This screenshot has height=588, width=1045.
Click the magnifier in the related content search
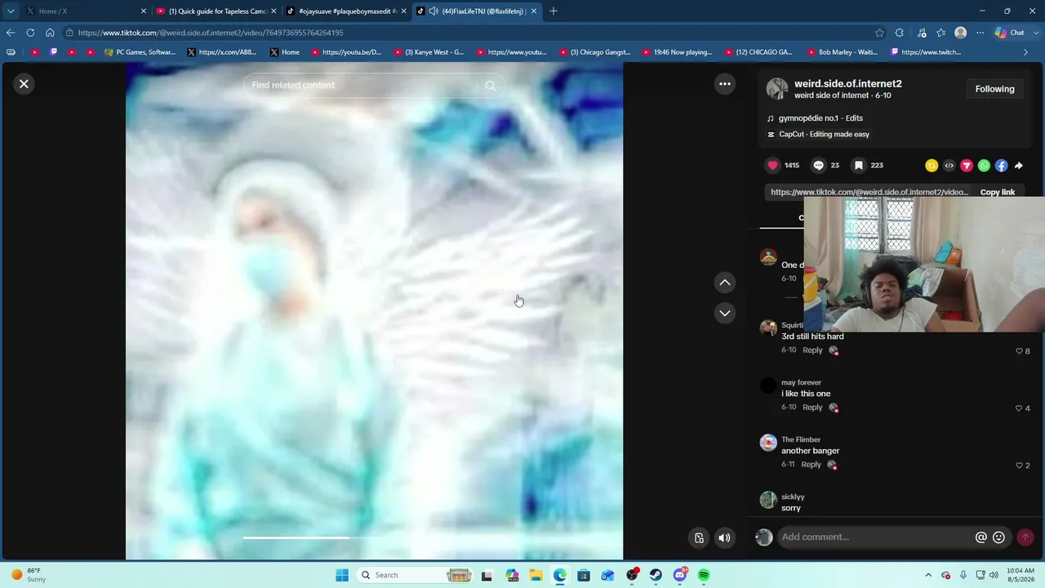[490, 85]
